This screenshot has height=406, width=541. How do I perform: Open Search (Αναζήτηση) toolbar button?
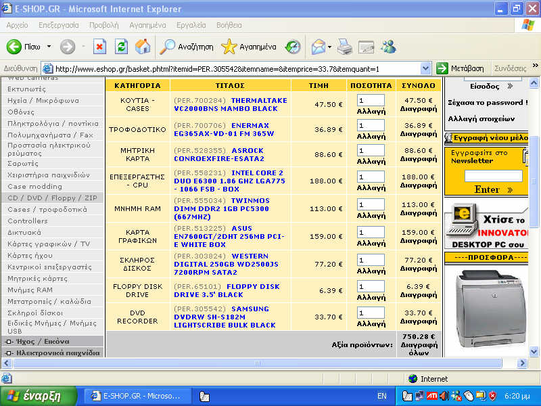pyautogui.click(x=187, y=47)
